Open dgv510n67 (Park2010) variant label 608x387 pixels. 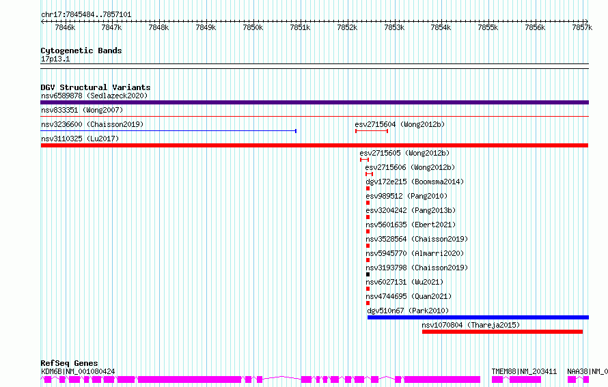tap(408, 311)
